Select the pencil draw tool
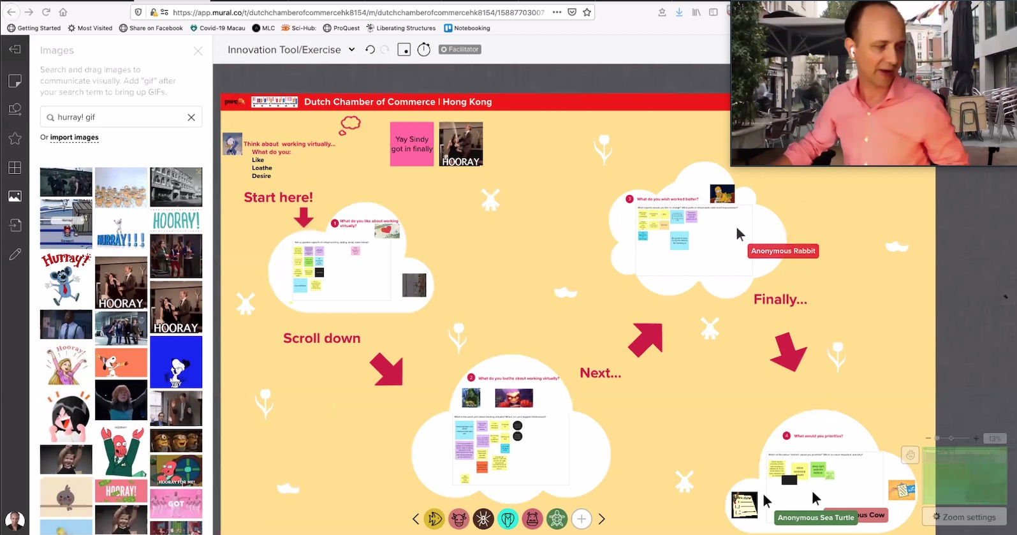The image size is (1017, 535). [15, 254]
